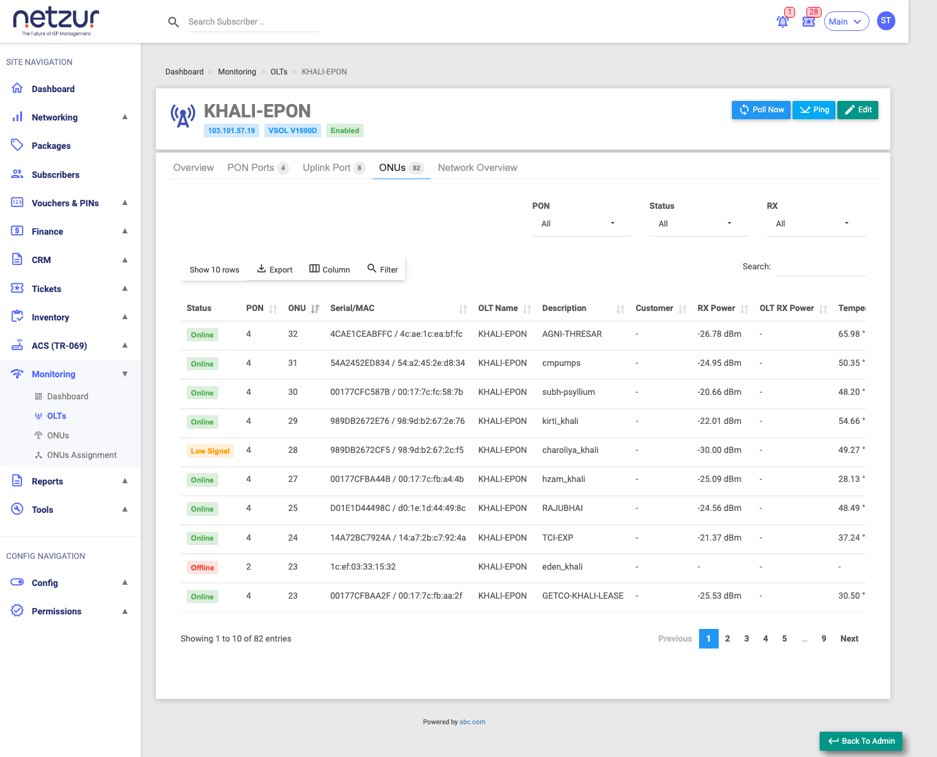This screenshot has width=937, height=757.
Task: Switch to the Uplink Port tab
Action: pos(334,168)
